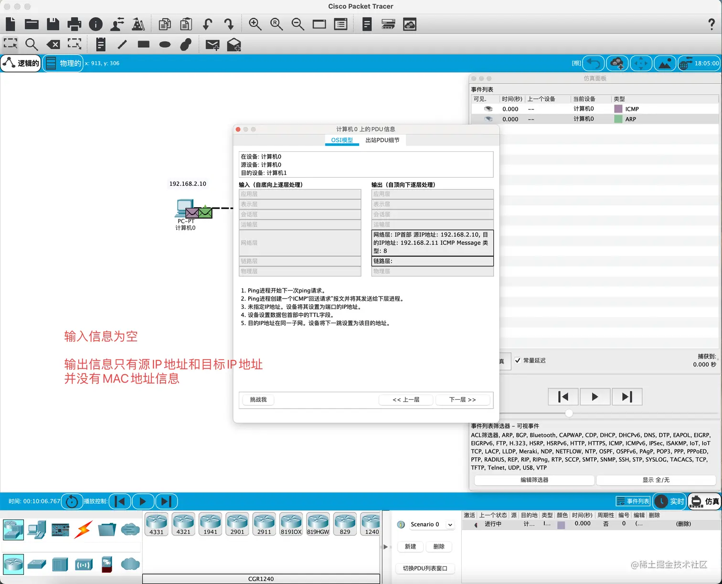This screenshot has height=584, width=722.
Task: Undo the last action
Action: [207, 24]
